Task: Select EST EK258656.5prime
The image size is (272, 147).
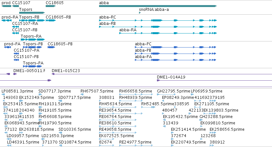Action: 227,130
